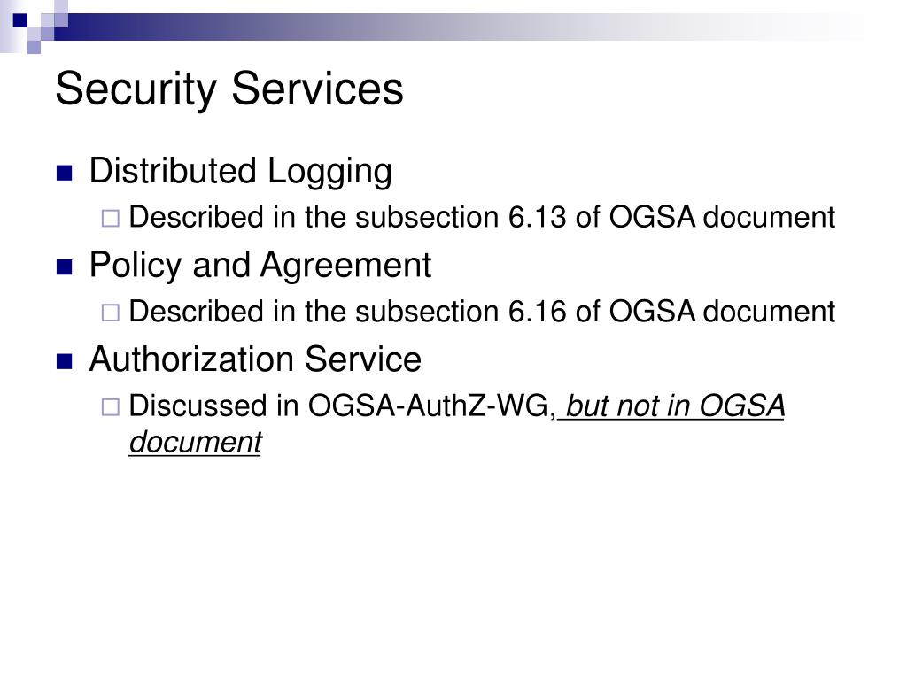The height and width of the screenshot is (680, 907).
Task: Click the text 'subsection 6.16 of OGSA document'
Action: tap(595, 313)
